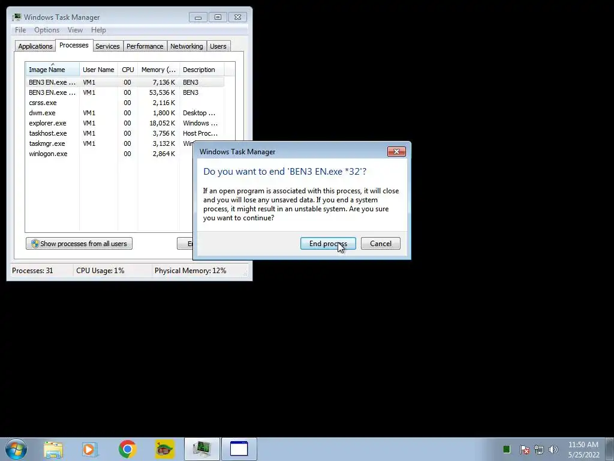Viewport: 614px width, 461px height.
Task: Open Windows Explorer from the taskbar
Action: coord(53,449)
